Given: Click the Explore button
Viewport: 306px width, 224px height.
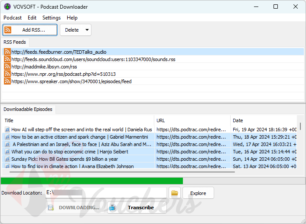Looking at the screenshot, I should [x=198, y=193].
